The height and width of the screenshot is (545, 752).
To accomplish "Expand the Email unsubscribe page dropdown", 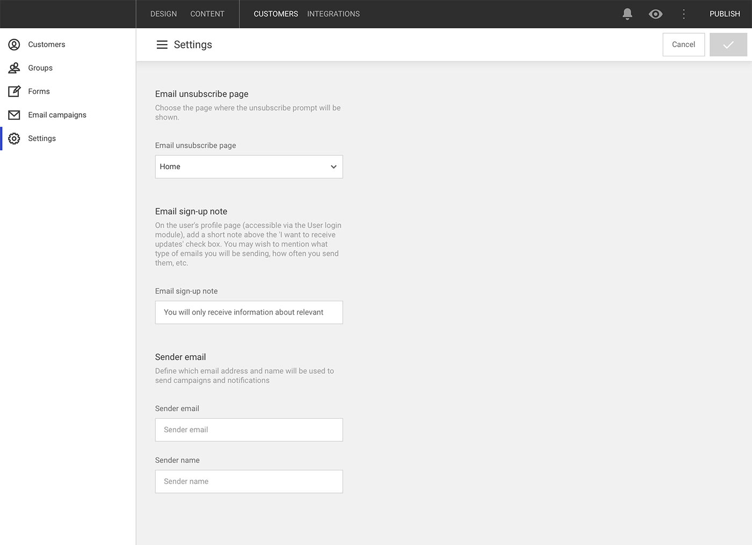I will (x=249, y=167).
